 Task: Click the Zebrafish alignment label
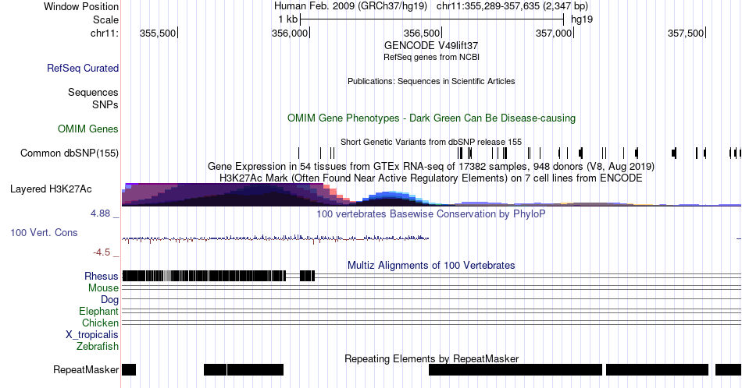pos(98,346)
